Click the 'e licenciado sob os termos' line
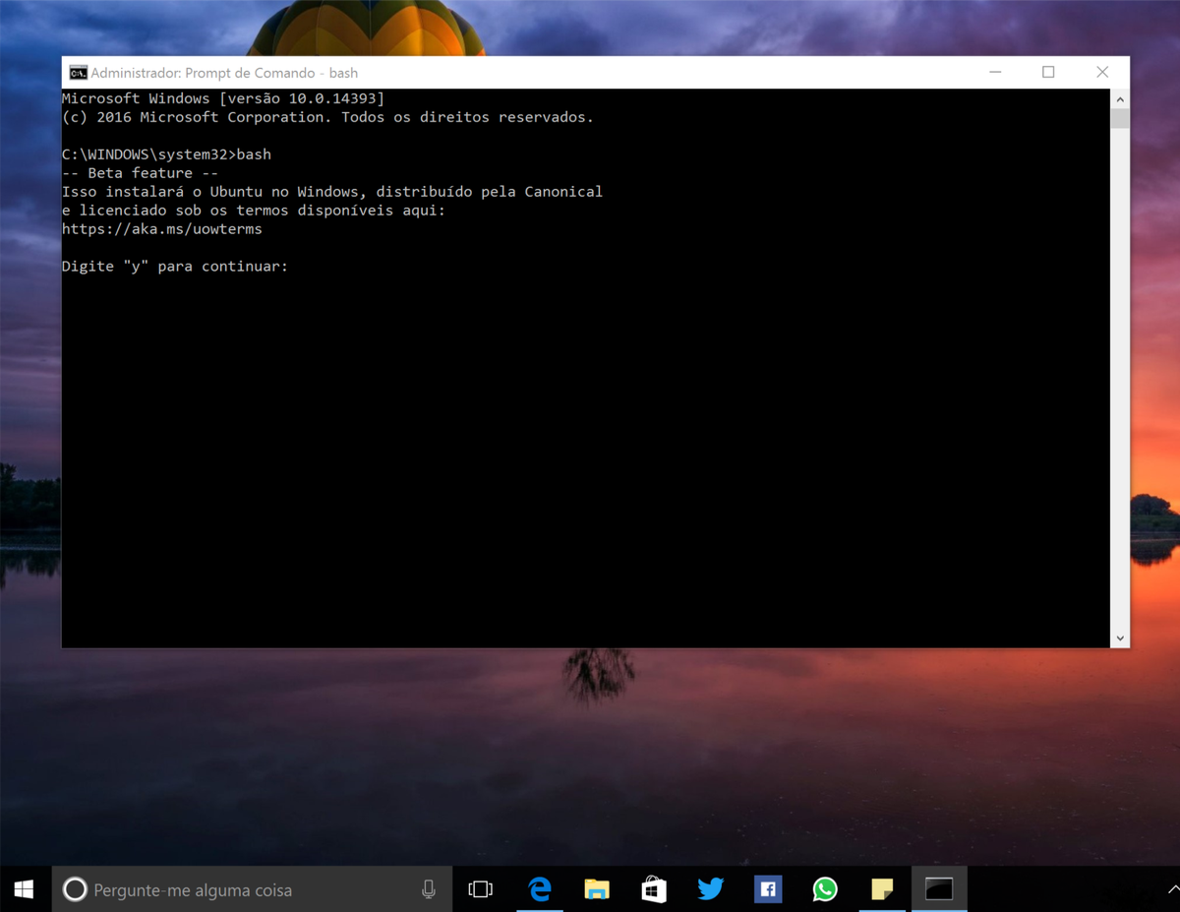 coord(254,211)
